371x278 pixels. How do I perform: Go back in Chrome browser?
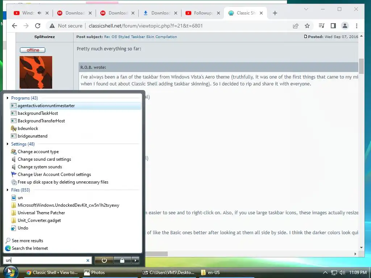[14, 26]
